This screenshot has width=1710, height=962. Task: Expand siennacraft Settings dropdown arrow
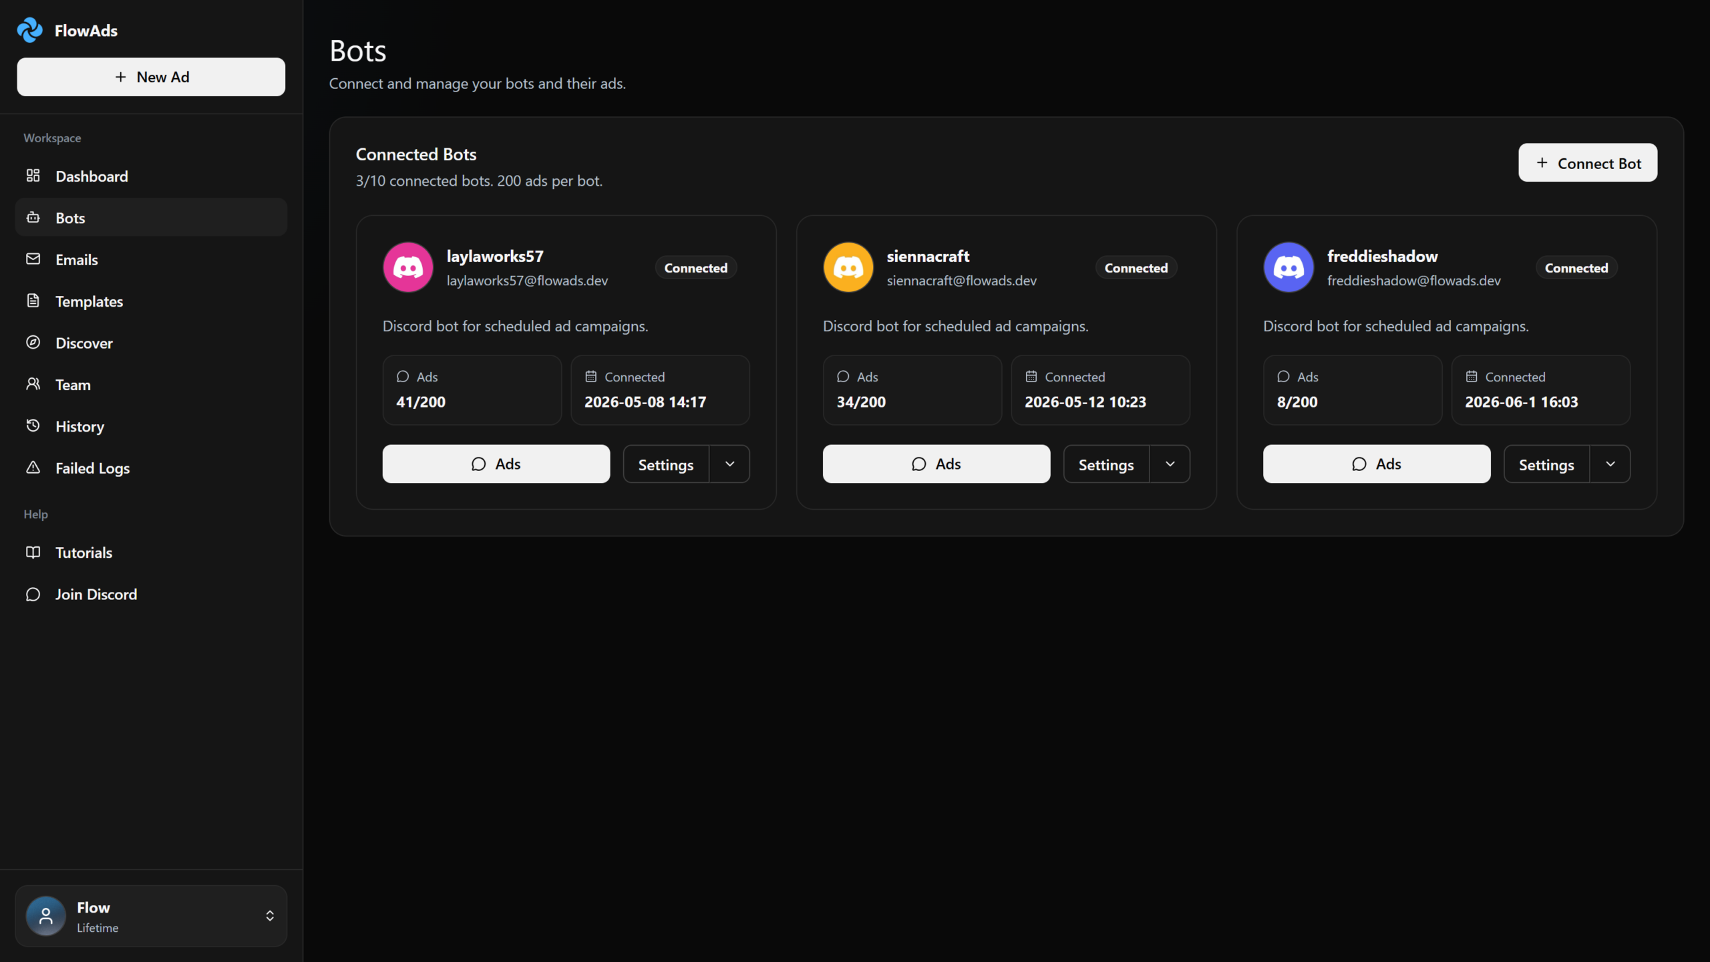pos(1170,464)
